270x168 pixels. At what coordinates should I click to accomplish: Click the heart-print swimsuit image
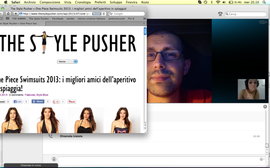pyautogui.click(x=122, y=121)
